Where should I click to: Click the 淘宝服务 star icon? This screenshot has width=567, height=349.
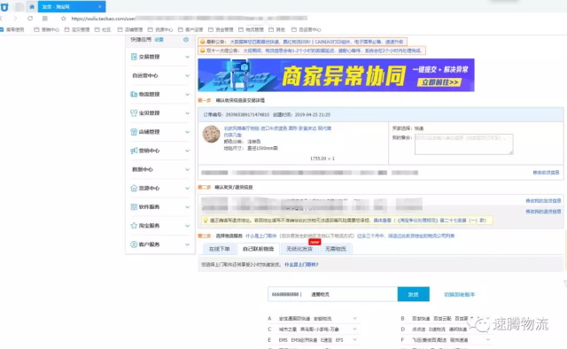(x=134, y=226)
